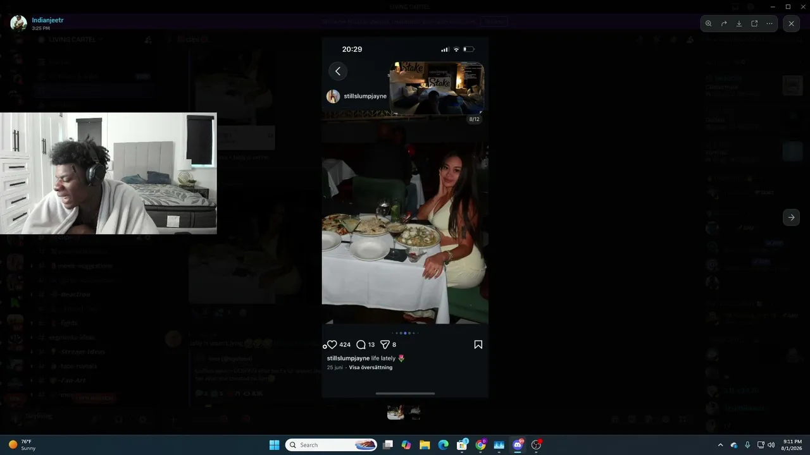Open network settings icon in tray
Image resolution: width=810 pixels, height=455 pixels.
coord(761,445)
